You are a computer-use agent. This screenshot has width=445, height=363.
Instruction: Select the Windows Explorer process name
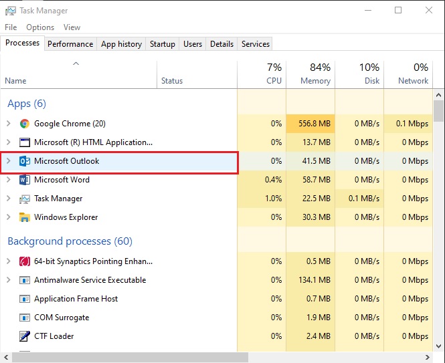tap(66, 217)
